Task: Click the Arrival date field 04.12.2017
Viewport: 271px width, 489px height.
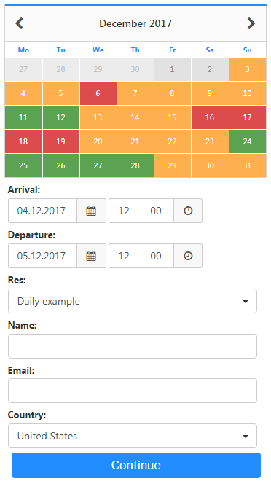Action: (42, 211)
